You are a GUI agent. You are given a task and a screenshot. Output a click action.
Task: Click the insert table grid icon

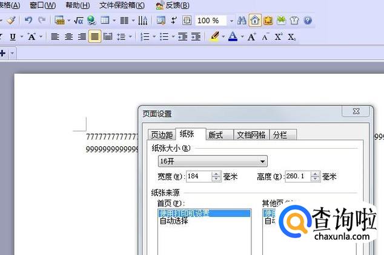click(59, 21)
